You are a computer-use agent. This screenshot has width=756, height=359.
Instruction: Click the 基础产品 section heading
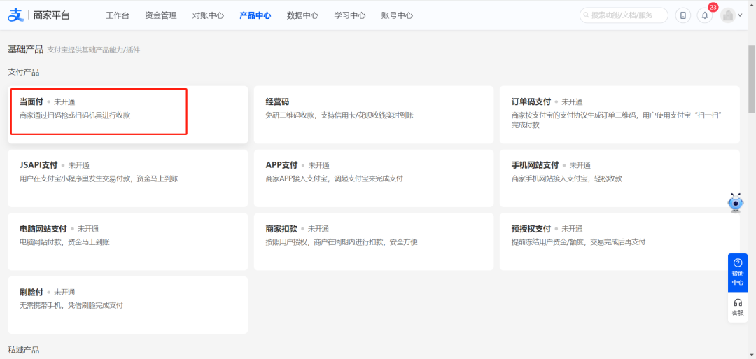pyautogui.click(x=26, y=49)
